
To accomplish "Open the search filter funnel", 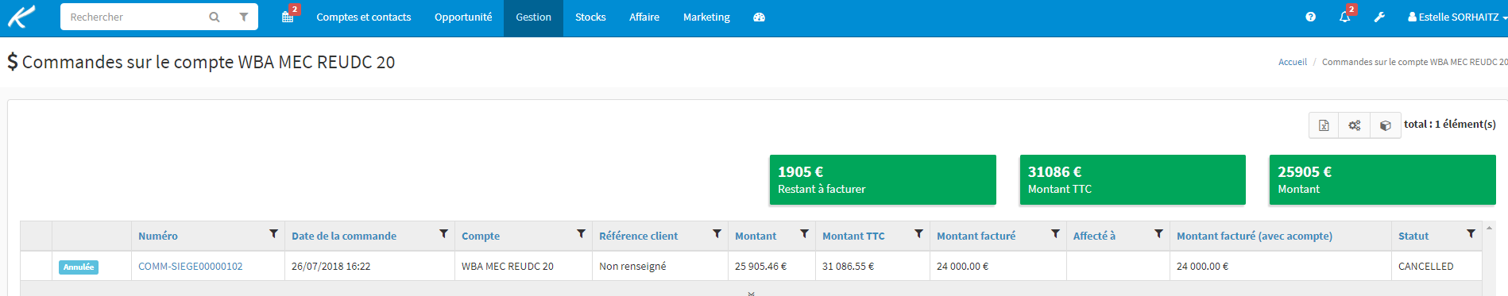I will [244, 17].
